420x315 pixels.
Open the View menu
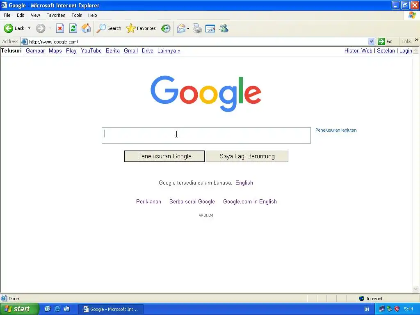[35, 15]
